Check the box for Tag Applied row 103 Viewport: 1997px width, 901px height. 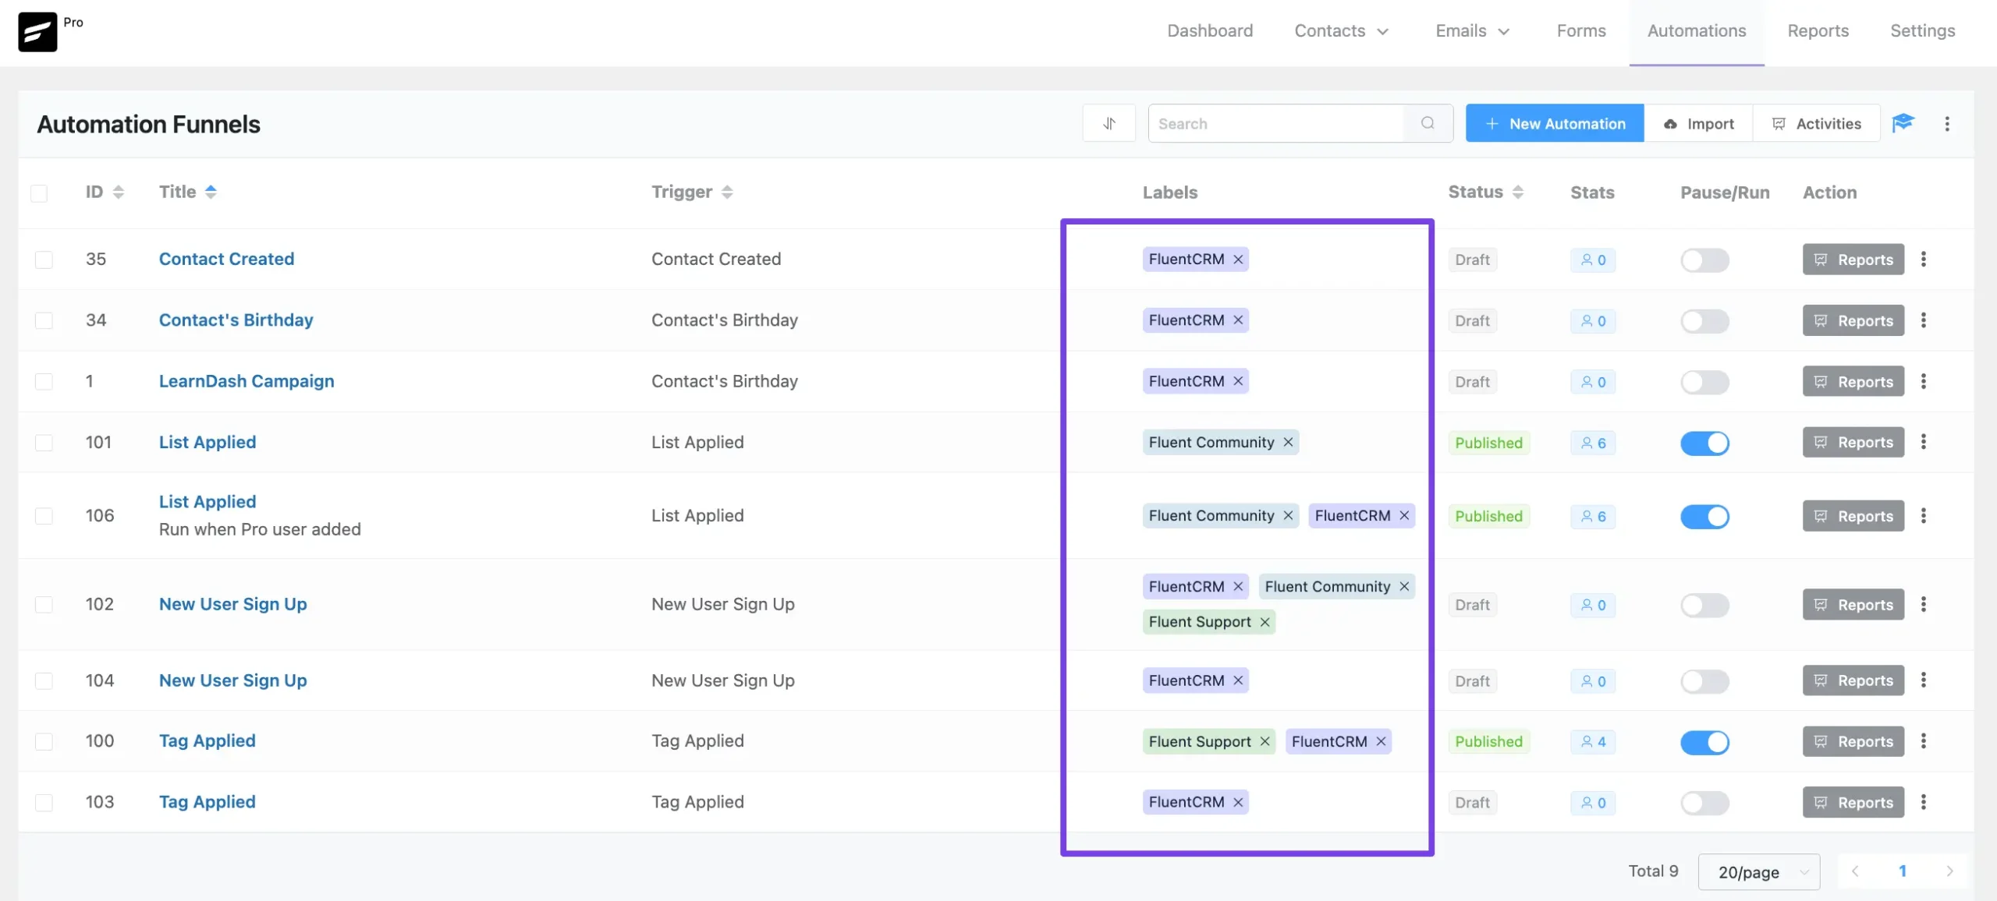pos(44,803)
